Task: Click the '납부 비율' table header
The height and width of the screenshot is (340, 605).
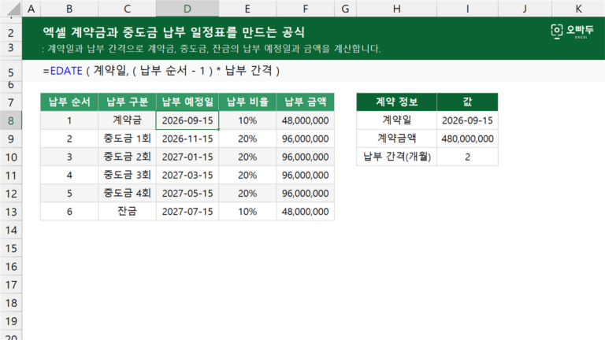Action: pos(247,102)
